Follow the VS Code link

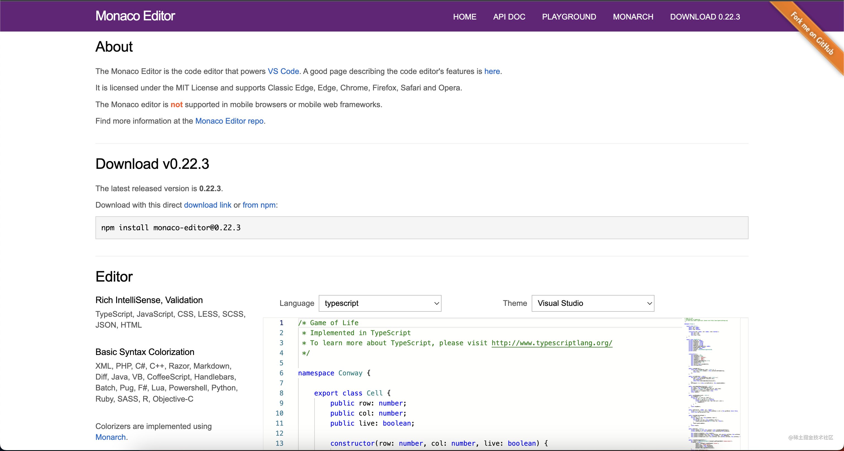pyautogui.click(x=283, y=71)
